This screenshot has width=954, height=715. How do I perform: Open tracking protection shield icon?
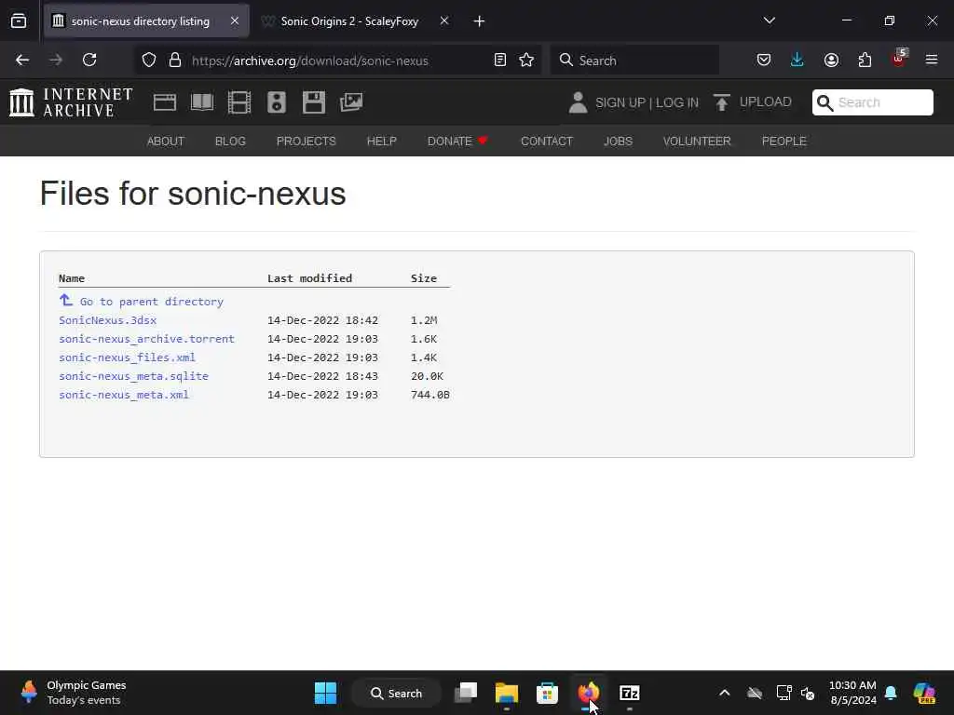click(x=149, y=61)
